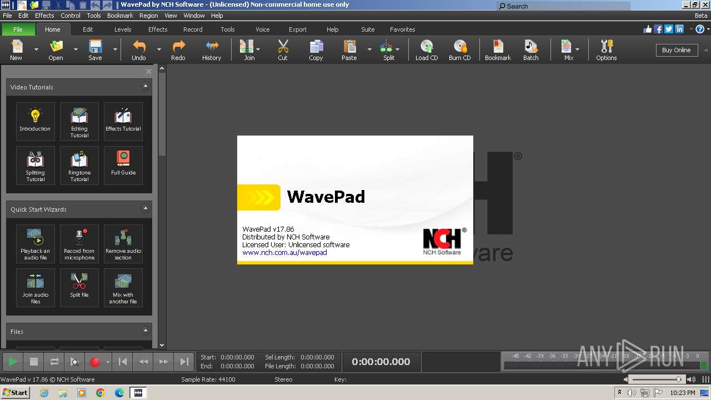Click in the Search box
The width and height of the screenshot is (711, 400).
point(563,6)
